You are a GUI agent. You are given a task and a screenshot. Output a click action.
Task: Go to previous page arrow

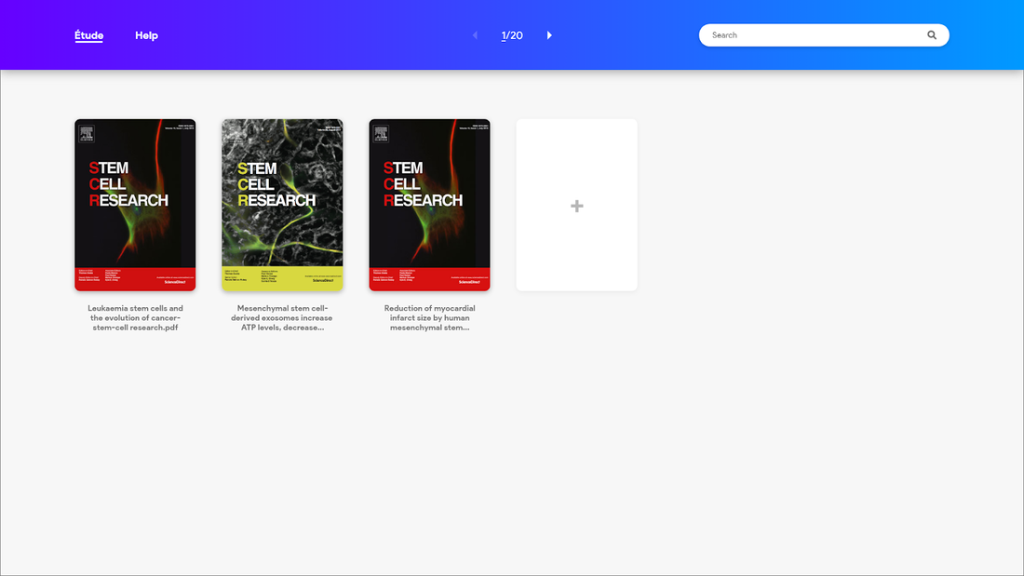(x=476, y=35)
